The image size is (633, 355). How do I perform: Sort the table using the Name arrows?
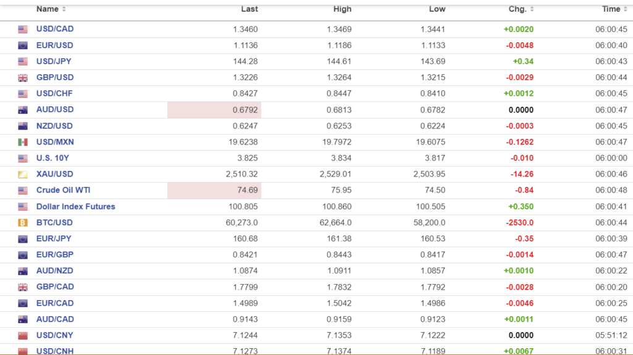tap(64, 9)
